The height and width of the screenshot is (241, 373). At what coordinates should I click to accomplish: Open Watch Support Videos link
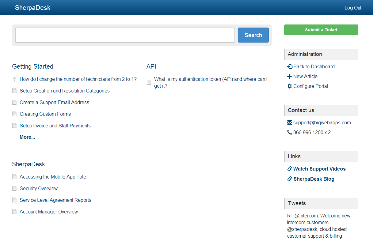click(x=319, y=169)
